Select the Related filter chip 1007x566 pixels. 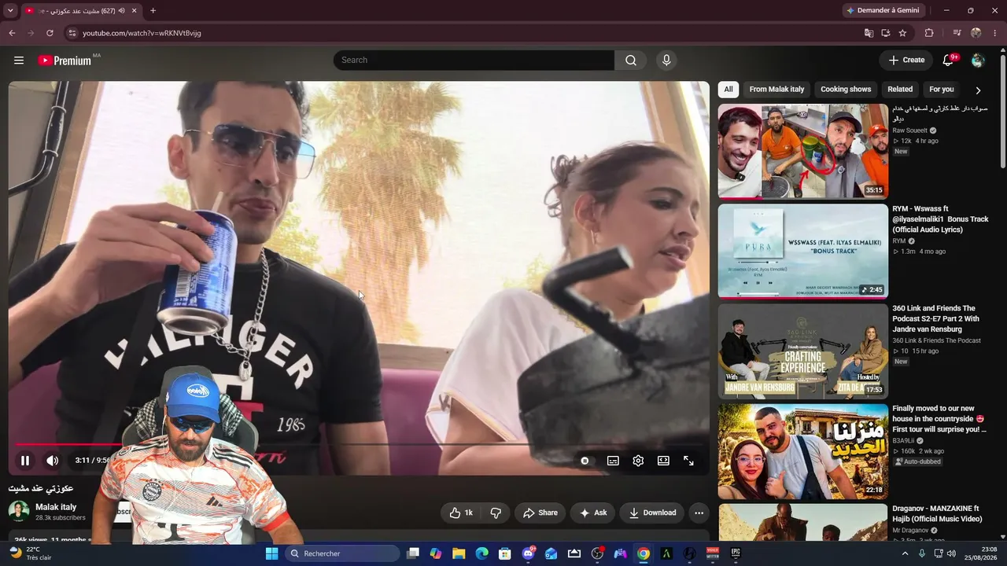click(x=900, y=90)
